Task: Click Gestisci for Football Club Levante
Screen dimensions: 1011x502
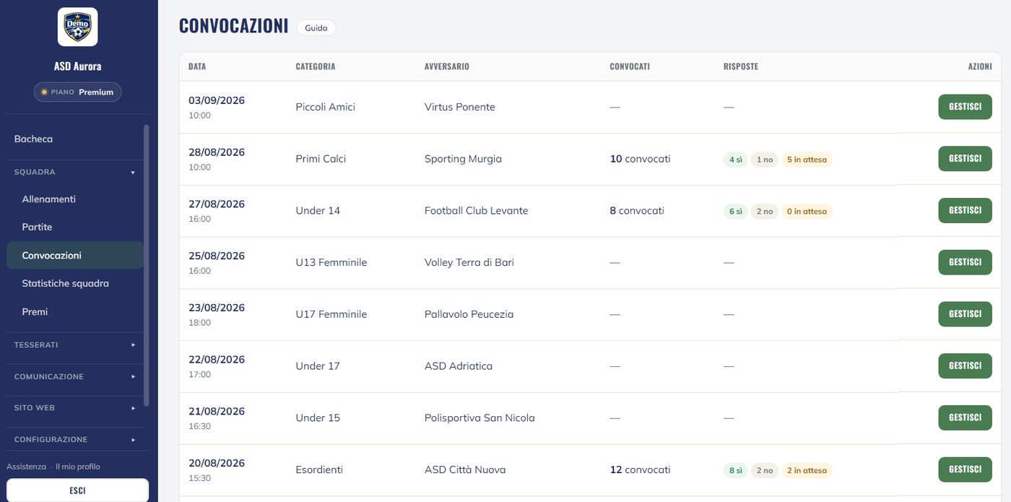Action: point(965,211)
